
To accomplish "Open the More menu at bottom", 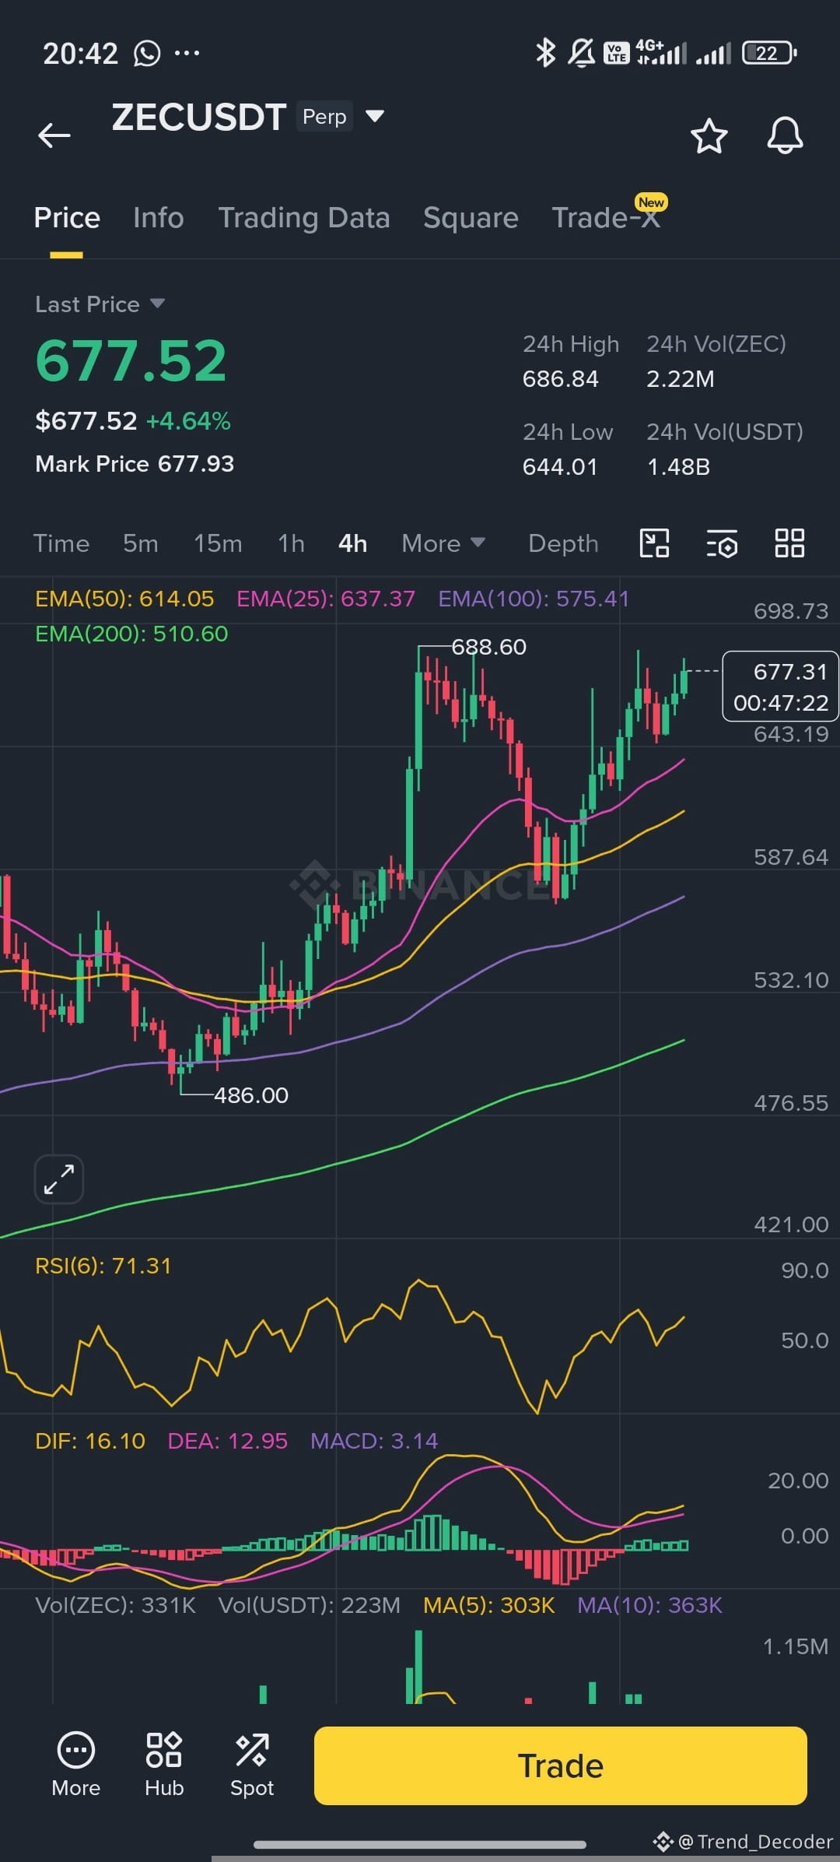I will coord(76,1765).
